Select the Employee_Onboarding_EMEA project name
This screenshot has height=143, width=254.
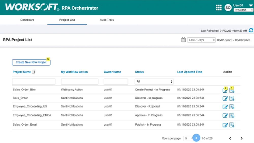pyautogui.click(x=32, y=115)
